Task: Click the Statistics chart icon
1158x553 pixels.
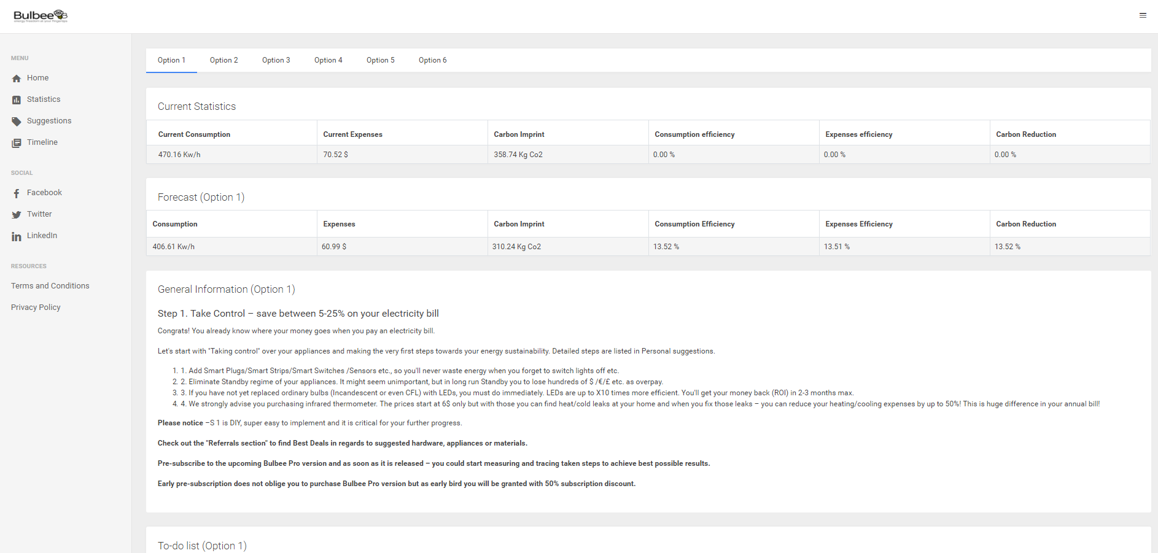Action: [17, 100]
